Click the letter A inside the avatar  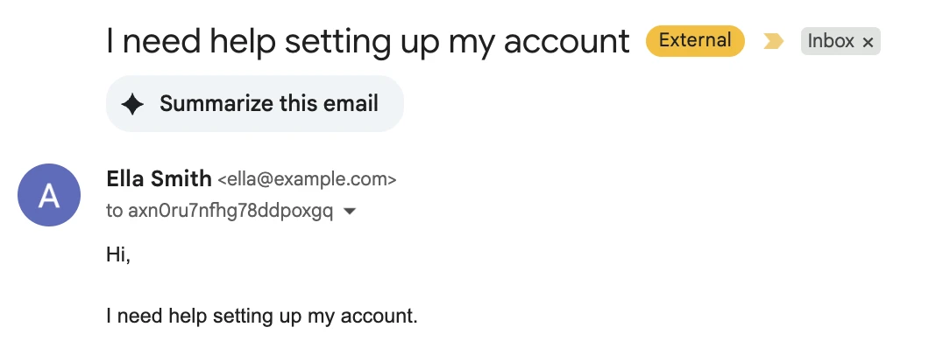click(x=49, y=196)
